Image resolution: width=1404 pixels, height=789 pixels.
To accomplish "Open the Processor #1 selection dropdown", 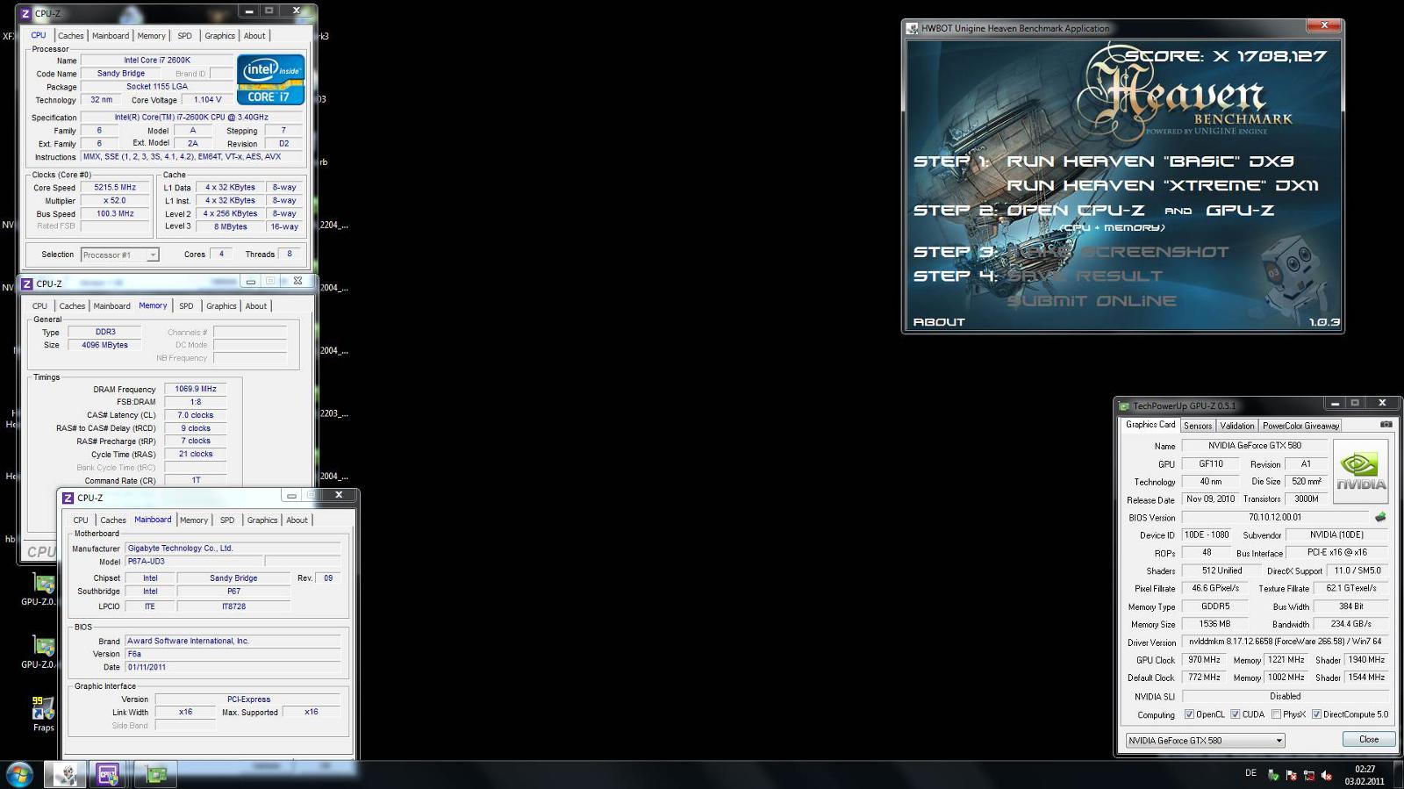I will tap(120, 255).
